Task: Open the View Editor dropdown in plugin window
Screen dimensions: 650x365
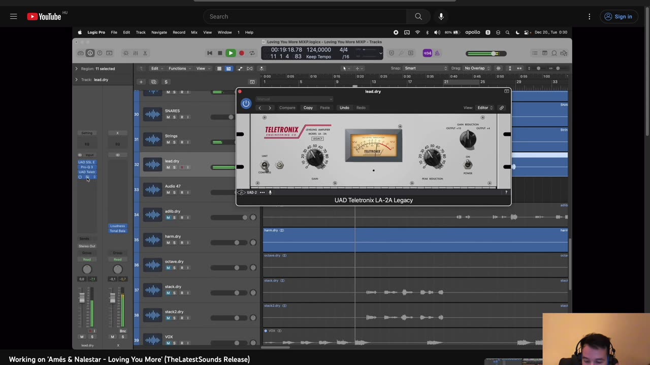Action: tap(484, 107)
